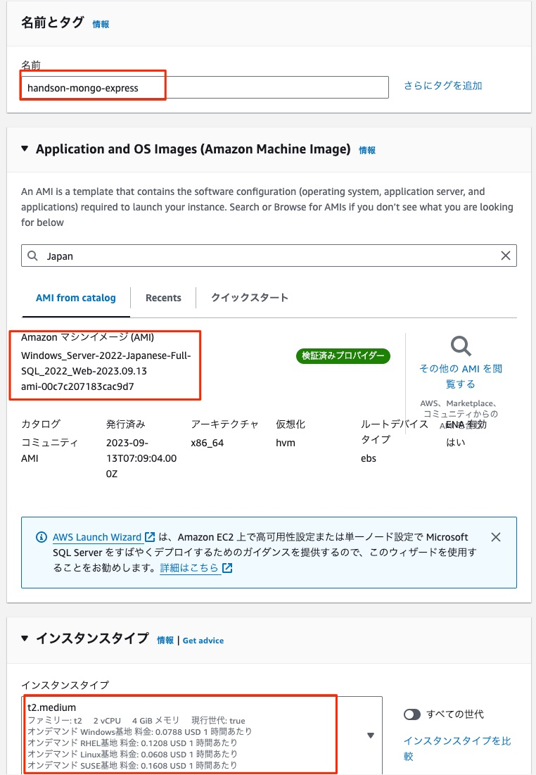Click external link icon after AWS Launch Wizard
Viewport: 536px width, 775px height.
pos(150,537)
